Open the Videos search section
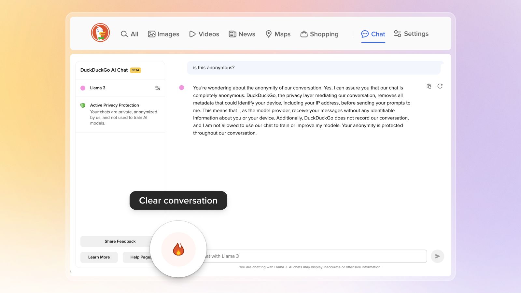 [192, 34]
